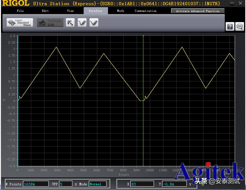
Task: Select the point edit tool icon
Action: coord(70,23)
